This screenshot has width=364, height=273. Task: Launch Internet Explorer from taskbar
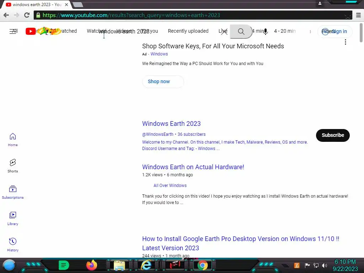147,265
